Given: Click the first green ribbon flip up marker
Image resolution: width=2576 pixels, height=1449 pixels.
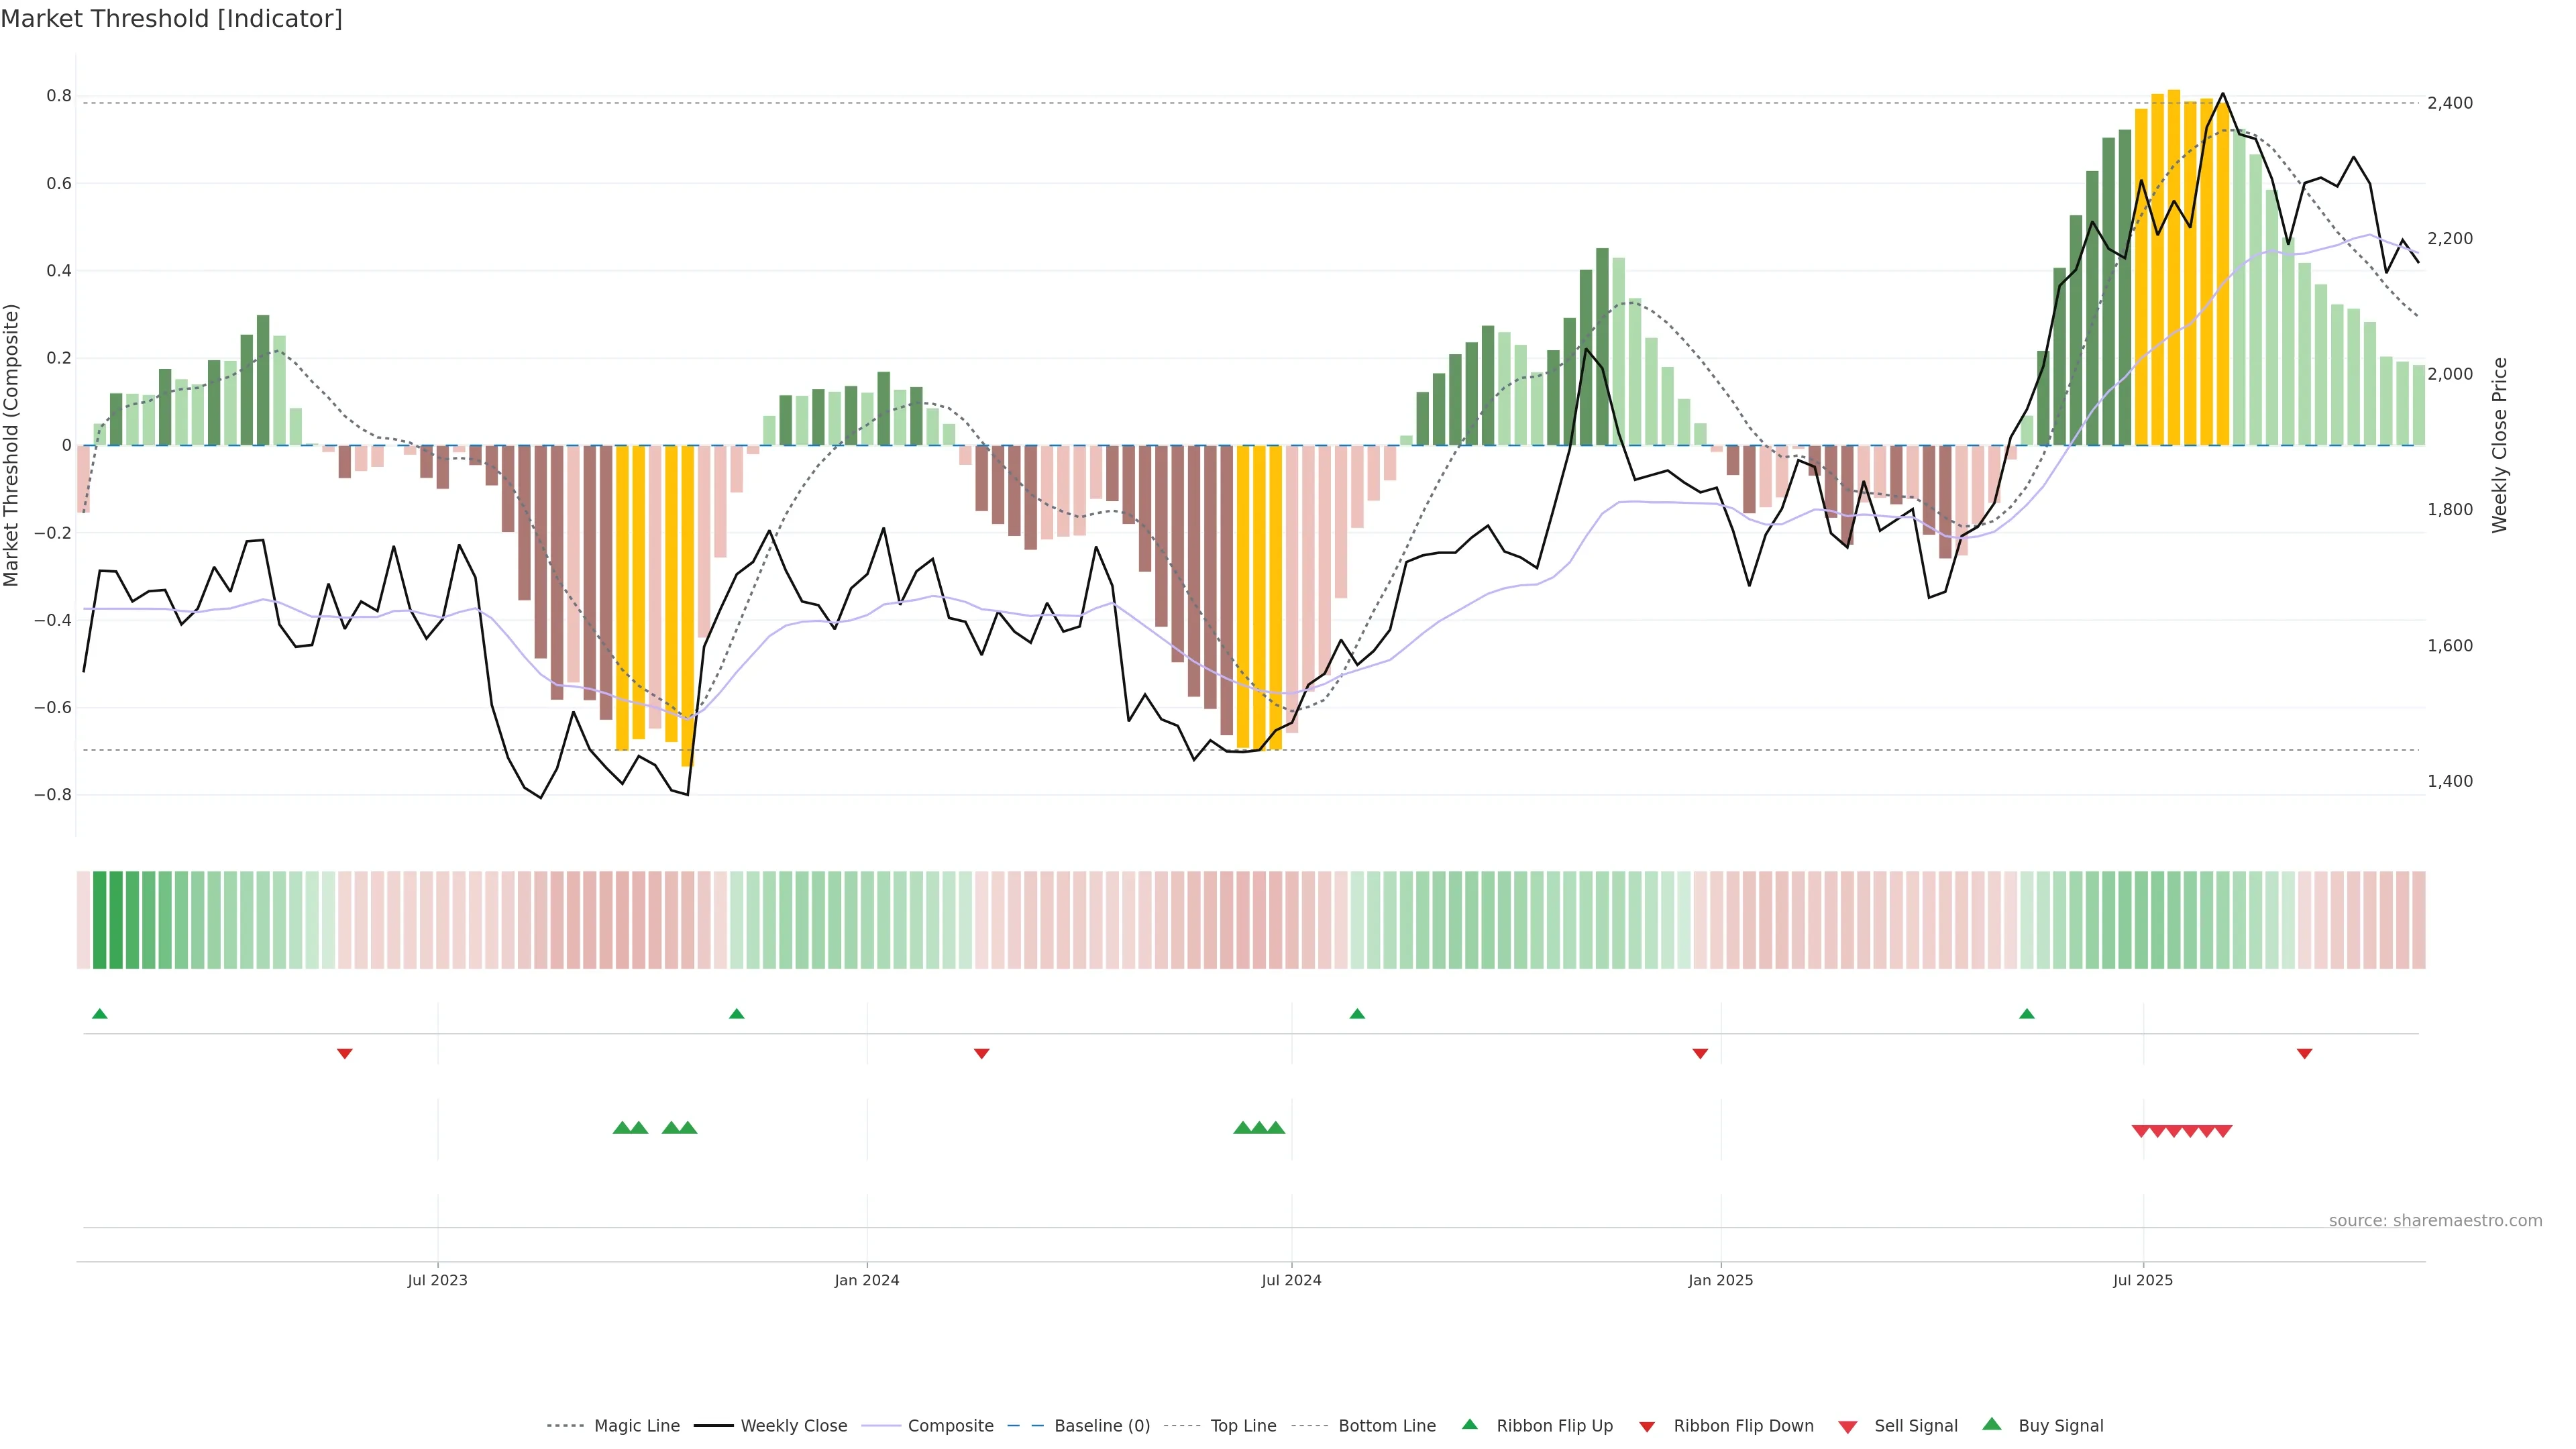Looking at the screenshot, I should [99, 1014].
